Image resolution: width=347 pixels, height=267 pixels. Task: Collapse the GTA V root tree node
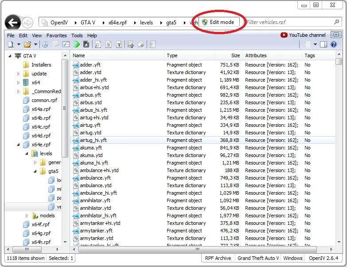[x=10, y=56]
